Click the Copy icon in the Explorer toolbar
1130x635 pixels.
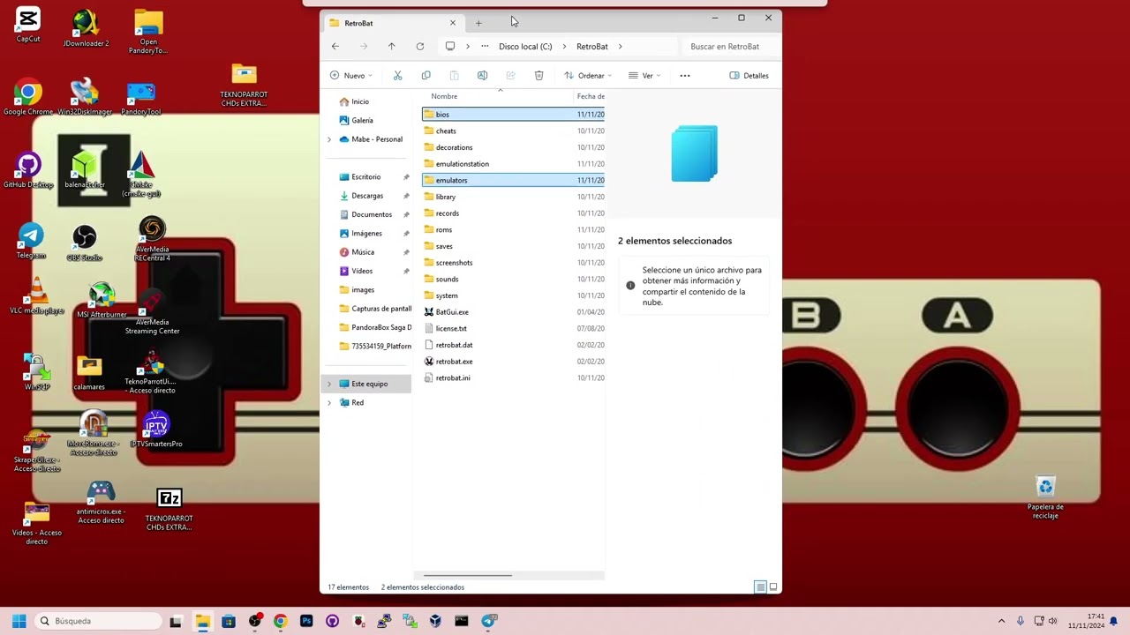tap(426, 76)
